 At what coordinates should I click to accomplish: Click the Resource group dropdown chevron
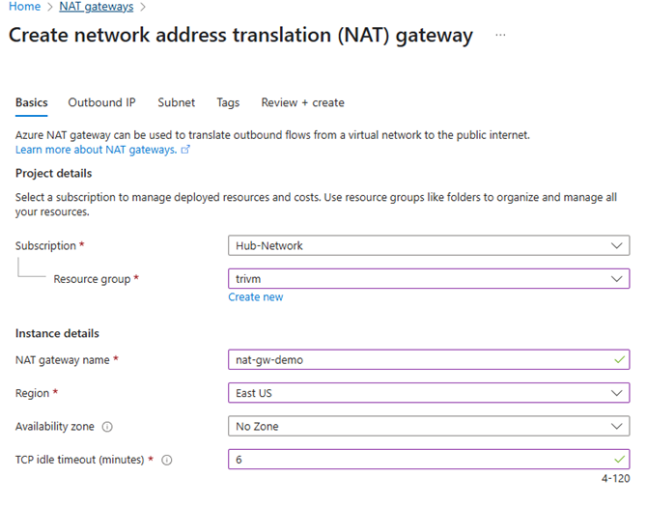point(616,279)
